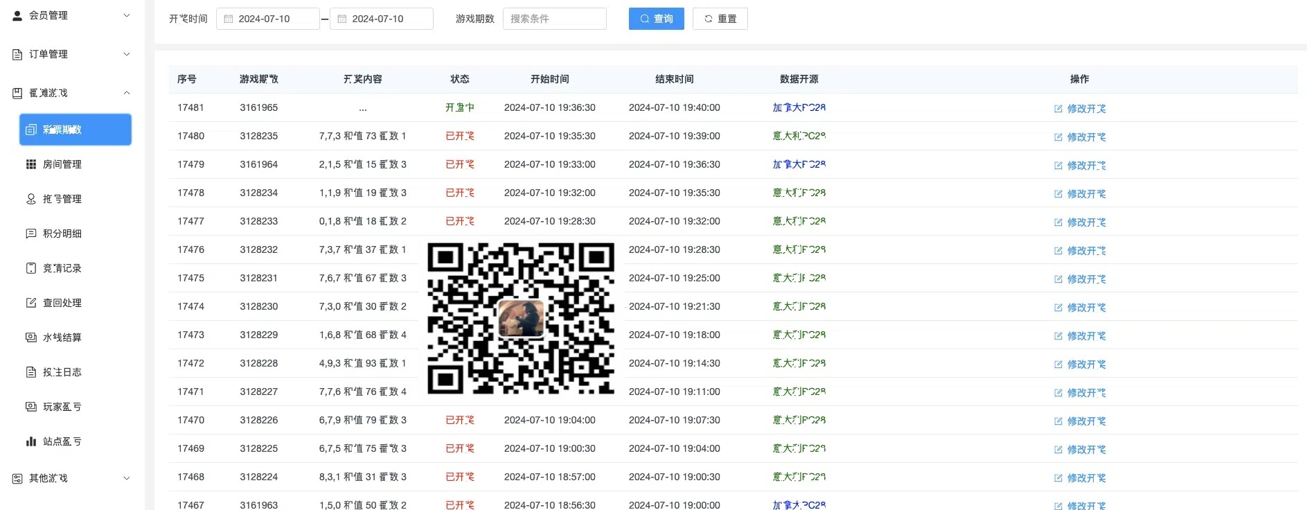Click edit icon in row 17474
The width and height of the screenshot is (1307, 510).
(1058, 308)
